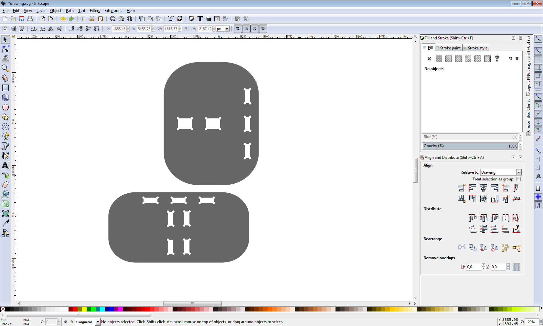Screen dimensions: 543x326
Task: Click the Cut scissors icon
Action: [92, 19]
